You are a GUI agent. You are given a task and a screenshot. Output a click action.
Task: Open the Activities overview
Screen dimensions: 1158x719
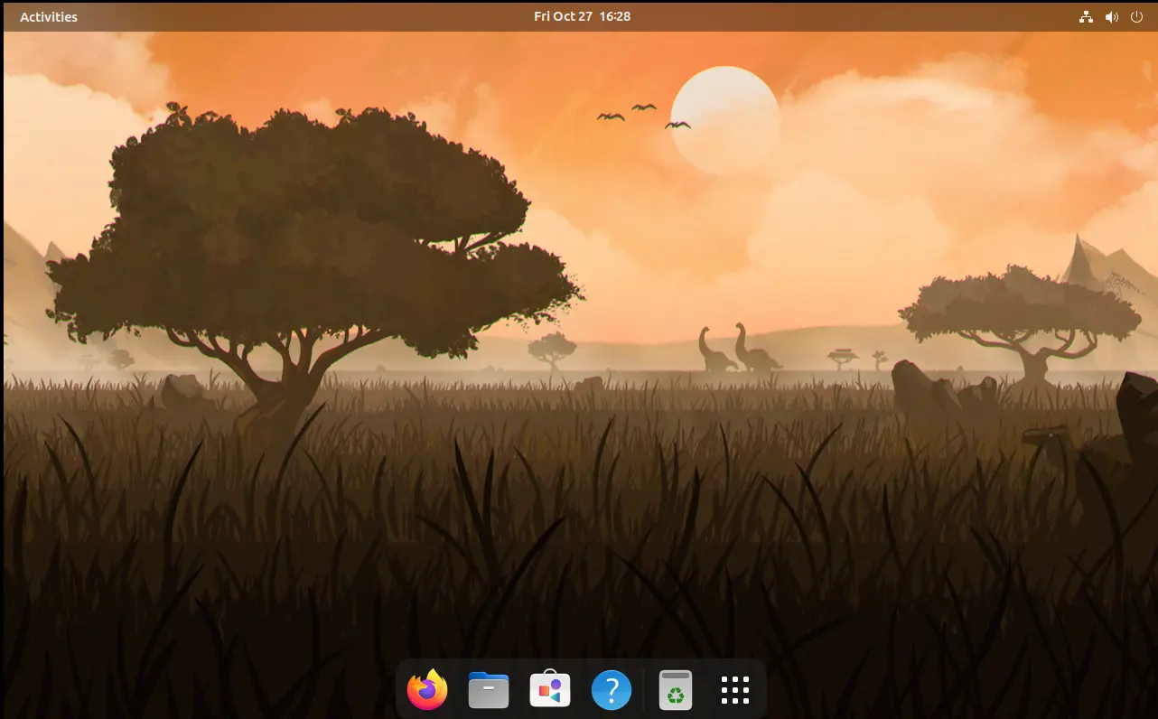[49, 17]
